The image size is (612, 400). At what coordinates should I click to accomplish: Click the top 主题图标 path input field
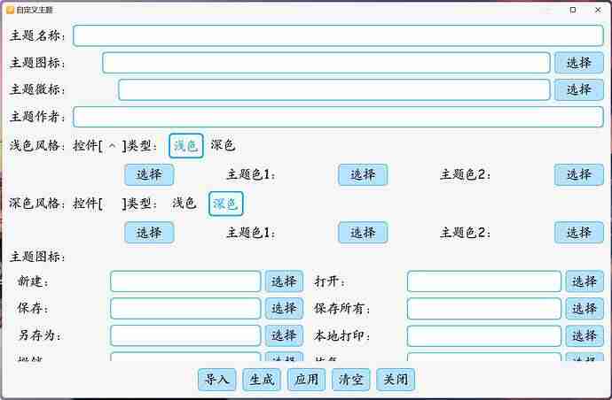(x=326, y=63)
